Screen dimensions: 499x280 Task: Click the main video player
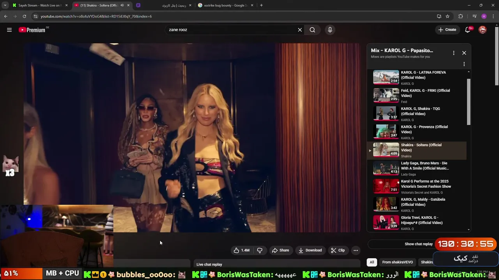(192, 138)
